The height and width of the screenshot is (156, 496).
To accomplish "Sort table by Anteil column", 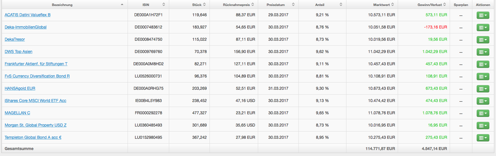I will tap(322, 5).
